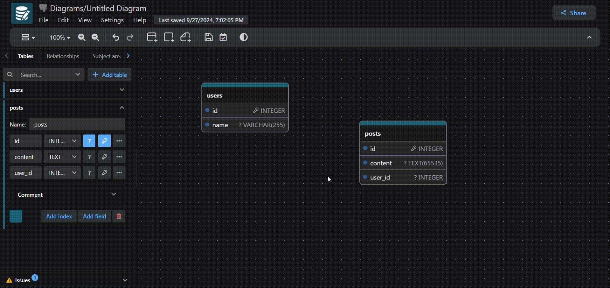Viewport: 610px width, 288px height.
Task: Toggle nullable for the id field
Action: coord(89,141)
